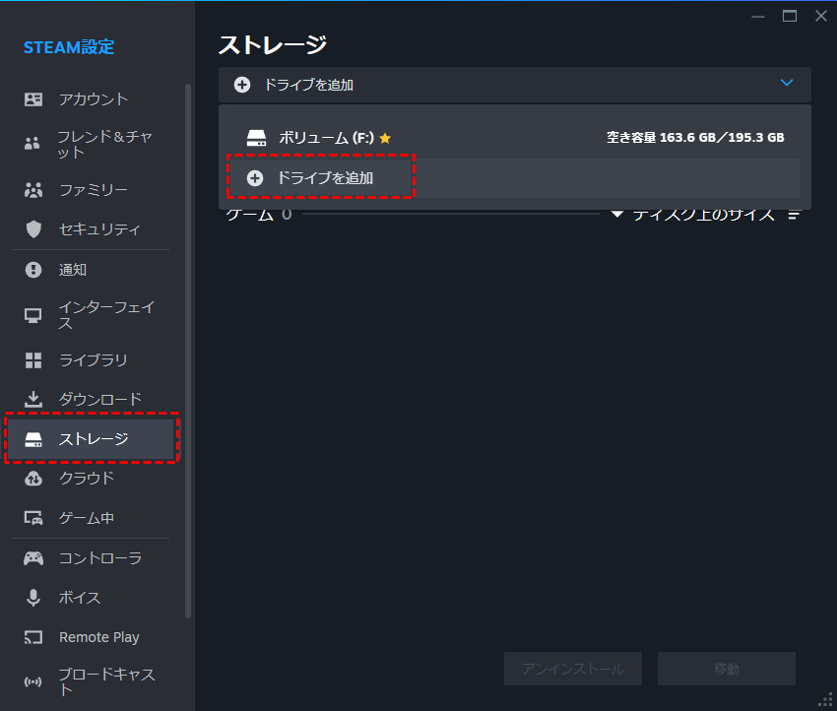Open the Remote Play settings page
Screen dimensions: 837x711
[92, 637]
